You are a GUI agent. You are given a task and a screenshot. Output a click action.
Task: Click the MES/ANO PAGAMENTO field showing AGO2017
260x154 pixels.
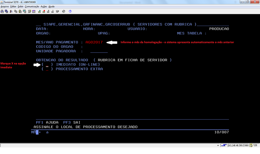94,42
